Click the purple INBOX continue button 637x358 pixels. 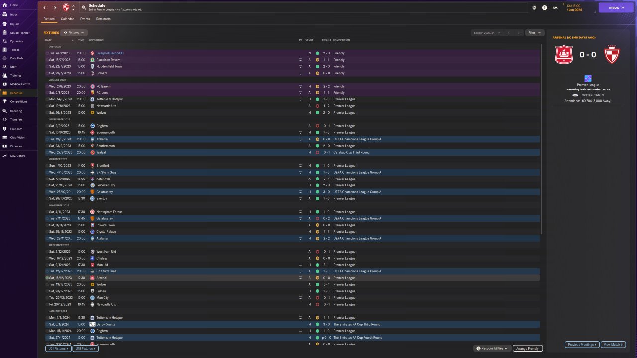click(616, 8)
